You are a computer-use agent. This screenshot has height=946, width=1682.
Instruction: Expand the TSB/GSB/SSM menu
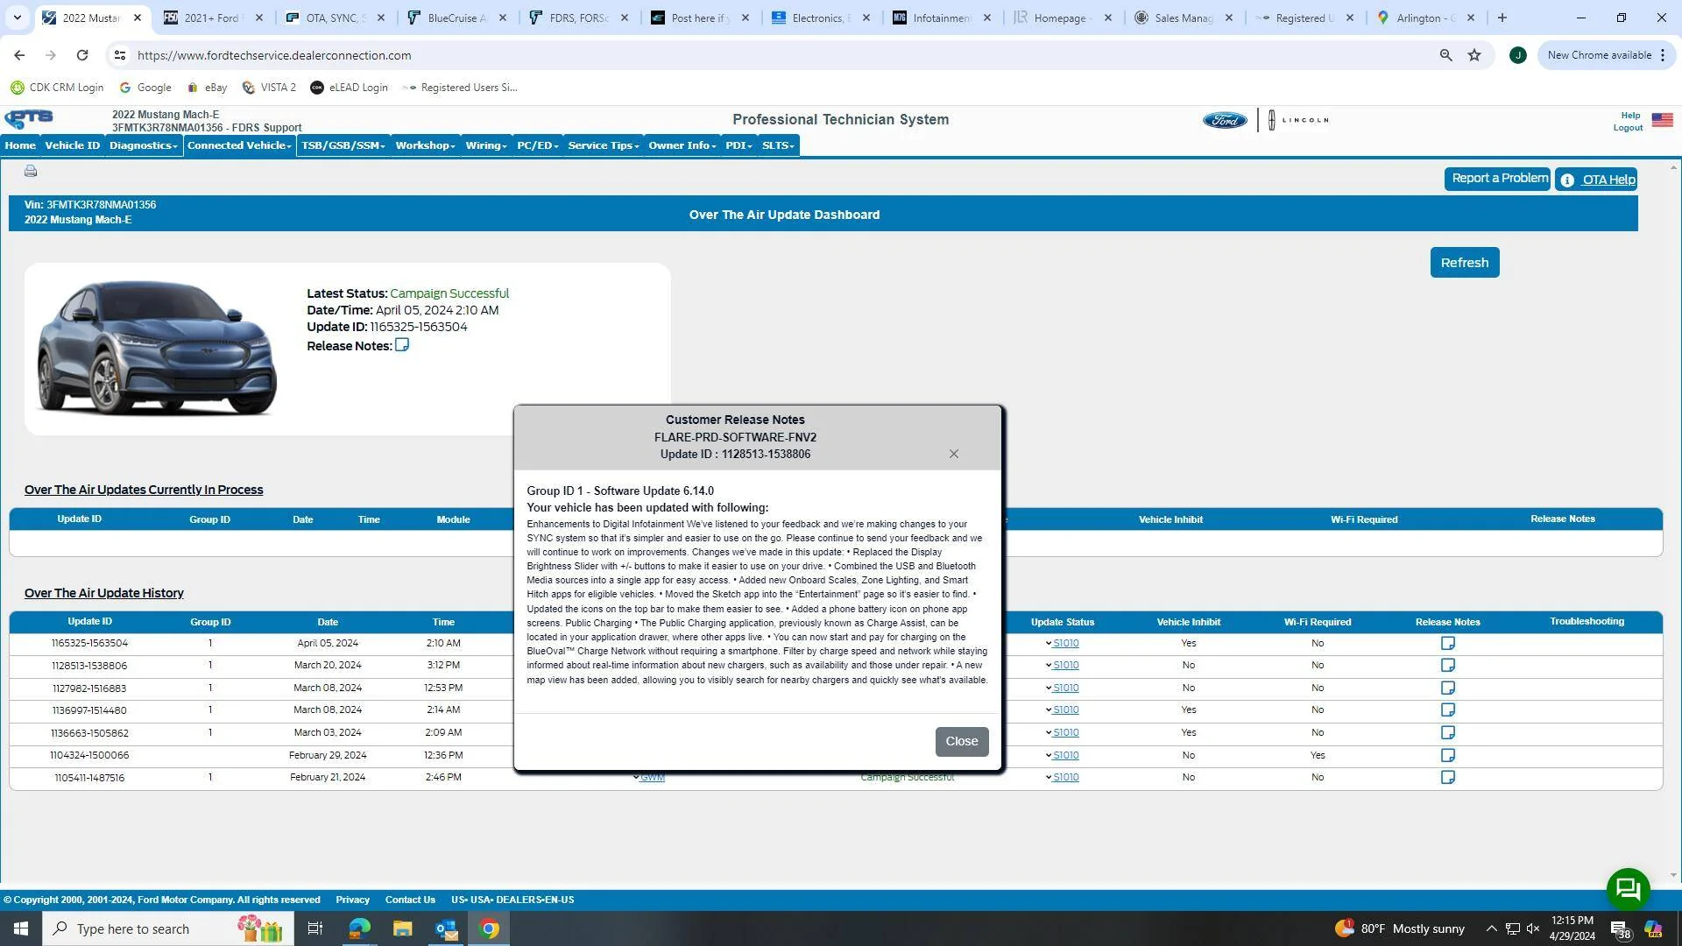(343, 145)
